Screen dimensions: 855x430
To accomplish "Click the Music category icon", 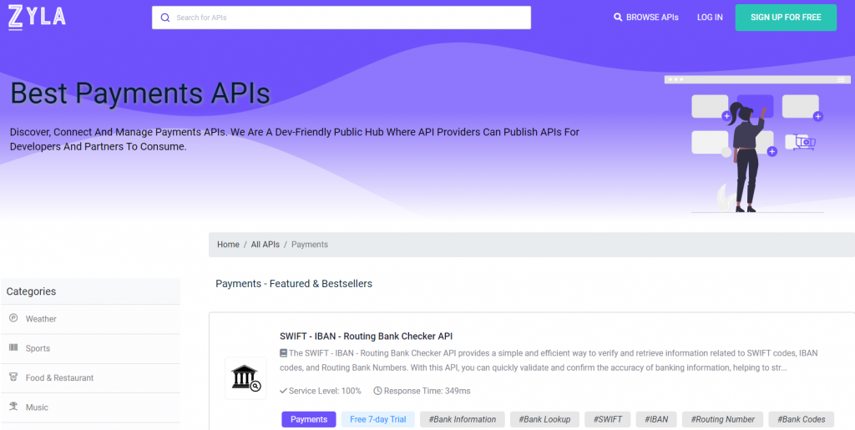I will click(x=13, y=407).
